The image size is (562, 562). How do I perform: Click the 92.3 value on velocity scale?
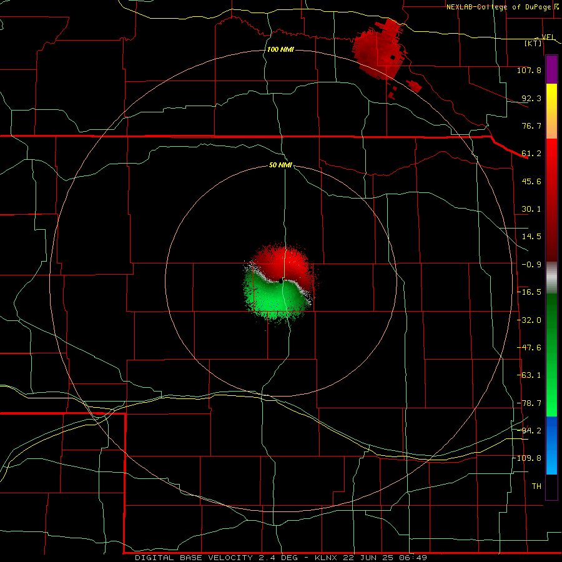(531, 98)
